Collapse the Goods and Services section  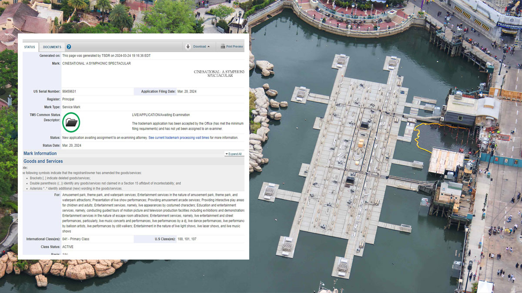(43, 161)
